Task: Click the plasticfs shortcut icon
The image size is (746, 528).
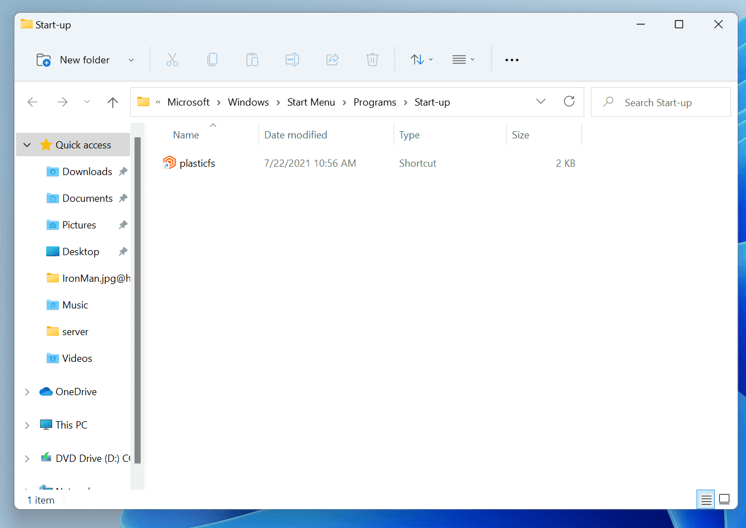Action: click(169, 163)
